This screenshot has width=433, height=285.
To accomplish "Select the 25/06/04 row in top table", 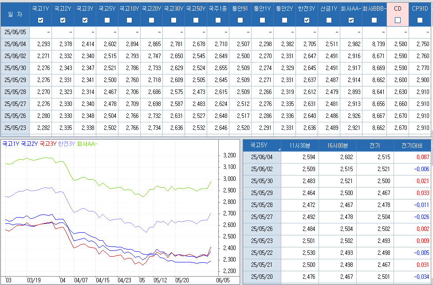I will tap(15, 43).
